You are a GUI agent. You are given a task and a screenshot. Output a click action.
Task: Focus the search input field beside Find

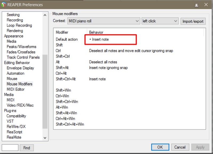(10, 148)
